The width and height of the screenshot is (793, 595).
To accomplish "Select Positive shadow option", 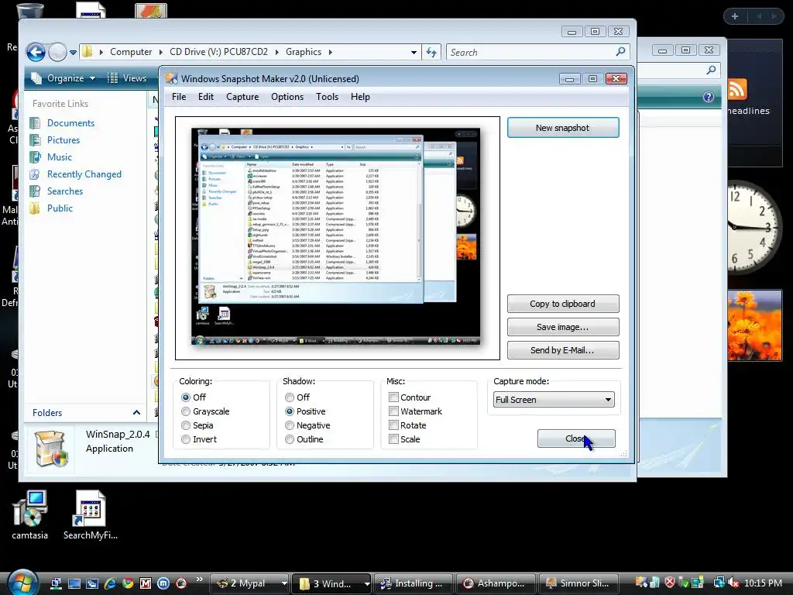I will [290, 411].
